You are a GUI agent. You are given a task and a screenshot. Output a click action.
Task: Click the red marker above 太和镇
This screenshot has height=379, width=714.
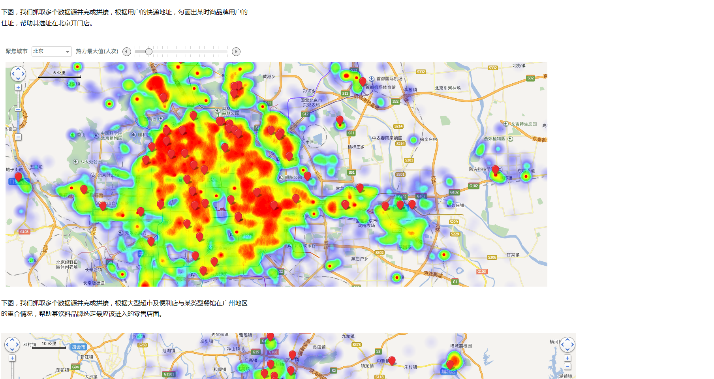tap(292, 355)
